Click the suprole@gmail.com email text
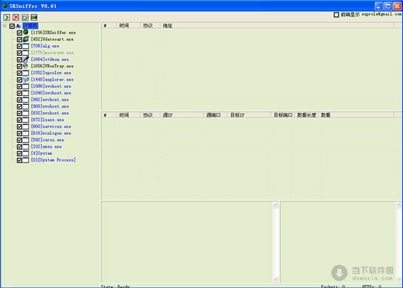Screen dimensions: 403x288 [x=382, y=14]
